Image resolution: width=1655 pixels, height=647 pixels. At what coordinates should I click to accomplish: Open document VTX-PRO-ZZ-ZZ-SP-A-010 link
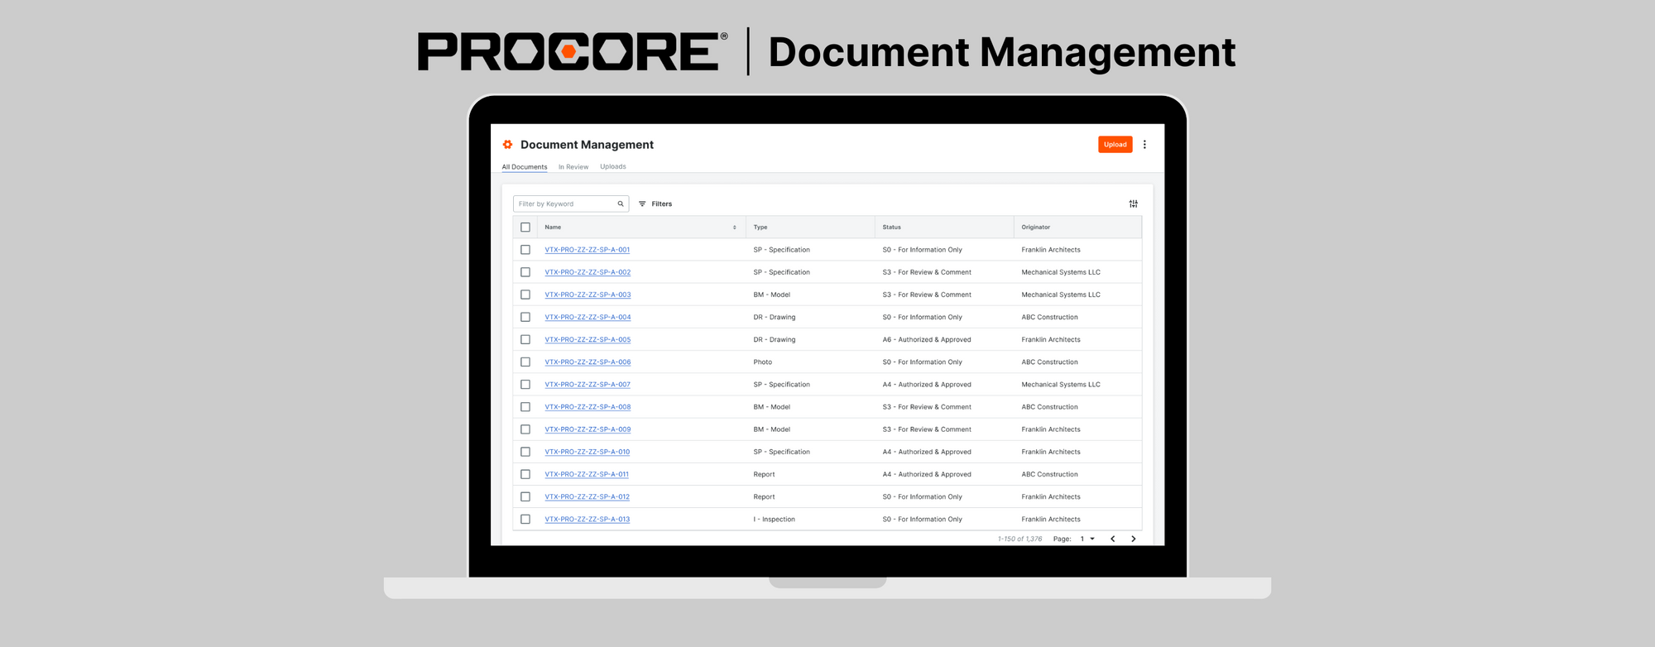[588, 452]
